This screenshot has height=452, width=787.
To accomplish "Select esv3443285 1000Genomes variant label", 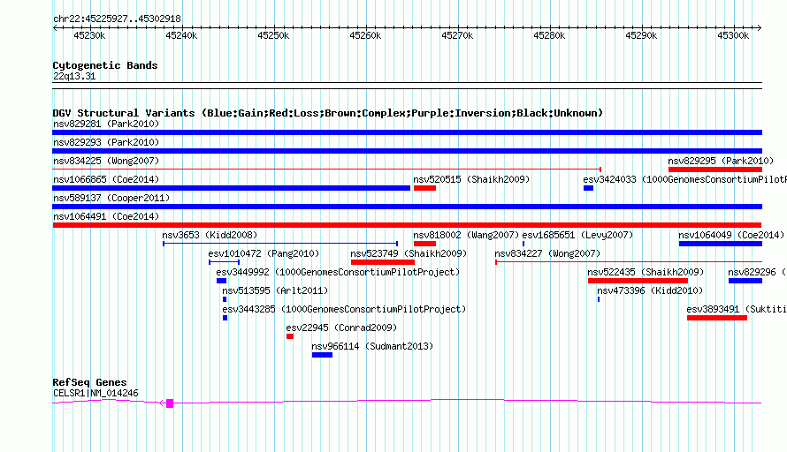I will click(x=344, y=309).
